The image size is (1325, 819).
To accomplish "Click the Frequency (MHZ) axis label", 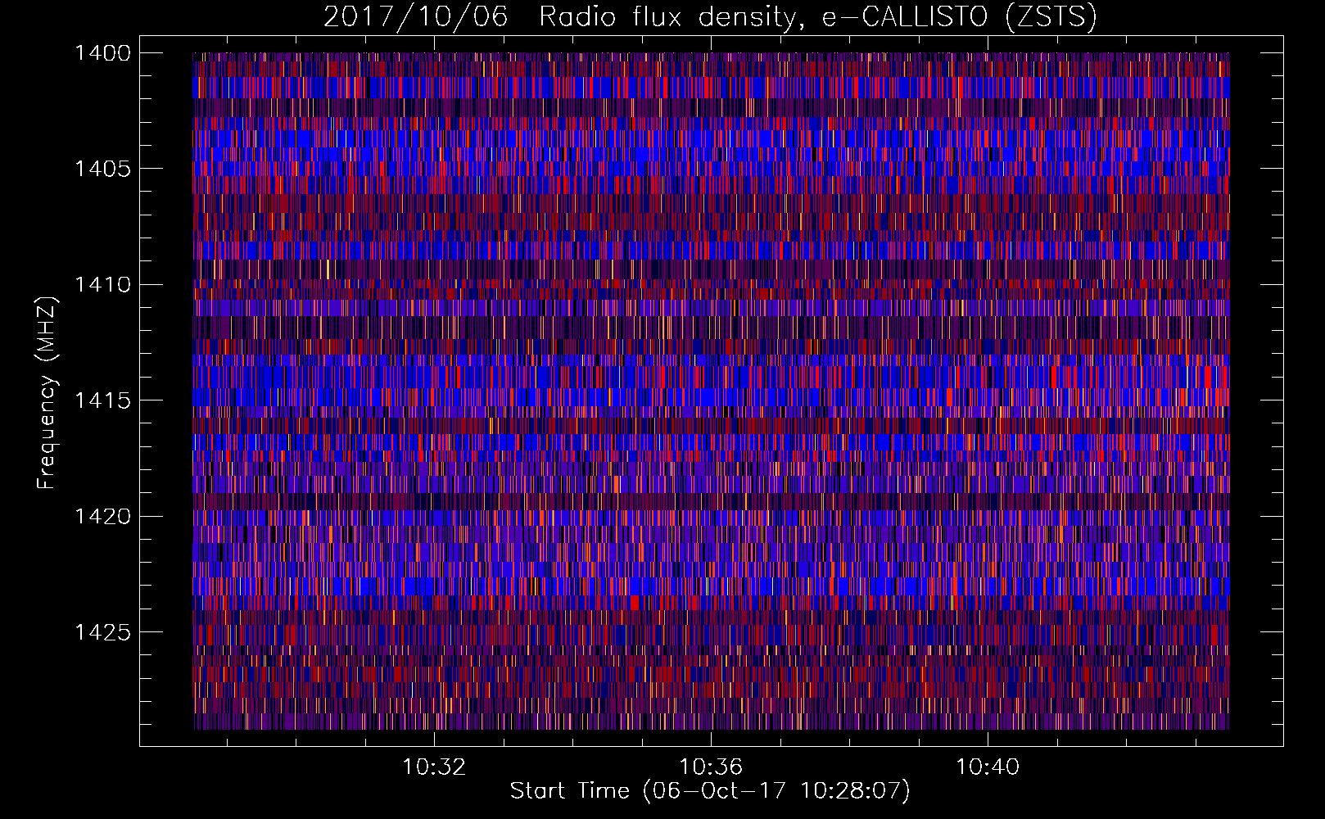I will 47,393.
